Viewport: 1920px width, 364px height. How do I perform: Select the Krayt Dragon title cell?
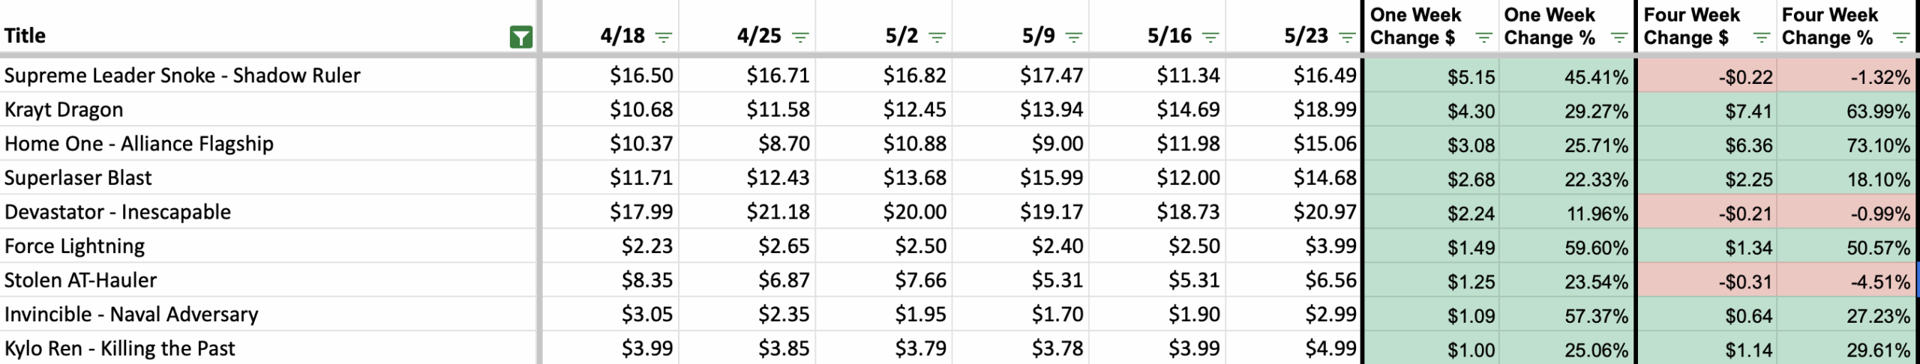coord(268,109)
